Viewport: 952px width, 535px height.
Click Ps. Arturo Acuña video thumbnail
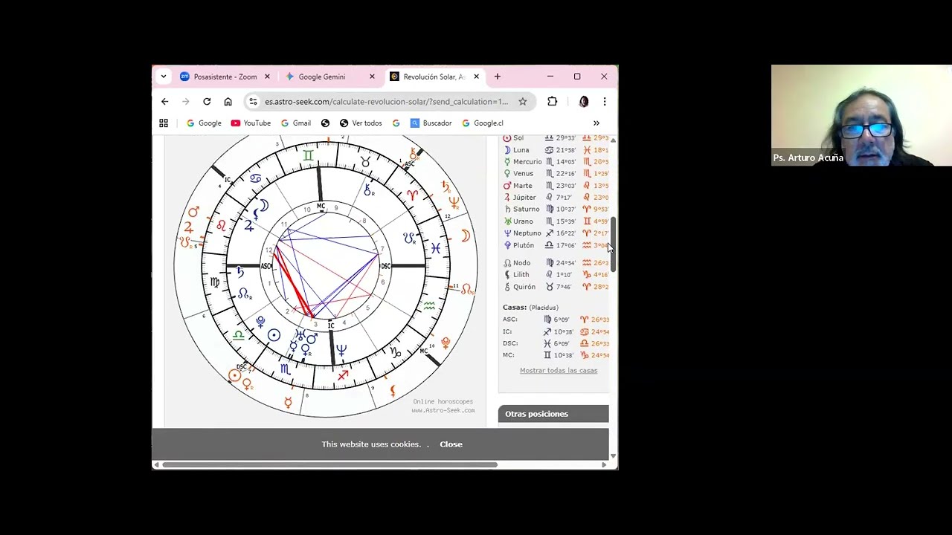pos(861,115)
